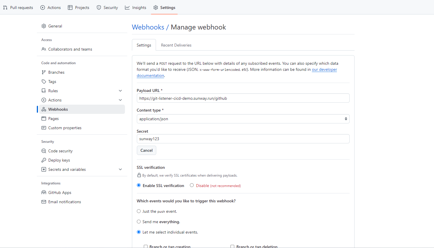The width and height of the screenshot is (434, 248).
Task: Click the Tags icon in sidebar
Action: [44, 82]
